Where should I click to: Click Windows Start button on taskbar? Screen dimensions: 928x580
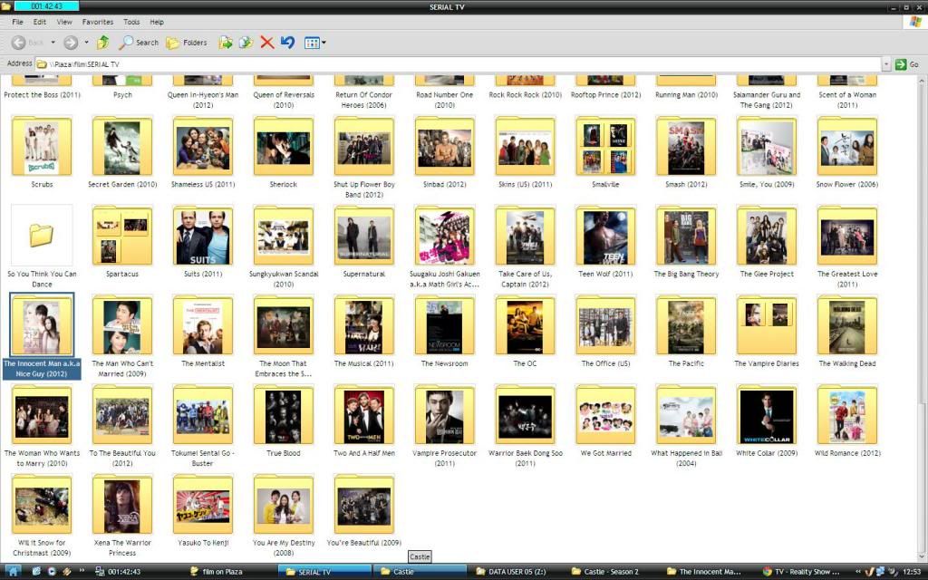[x=13, y=572]
